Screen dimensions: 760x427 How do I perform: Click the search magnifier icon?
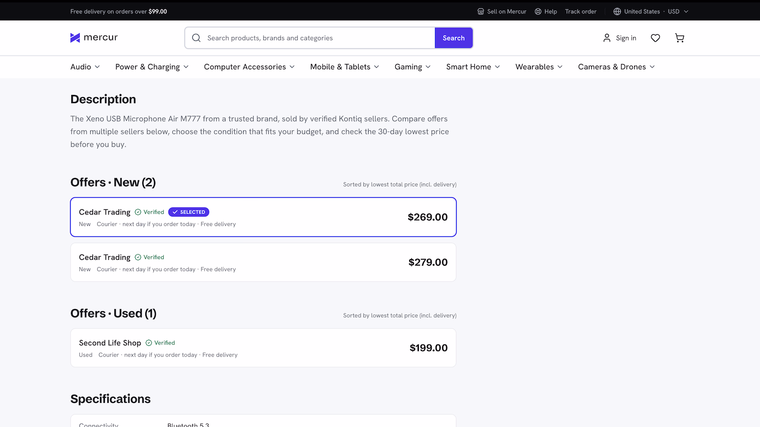[x=196, y=38]
